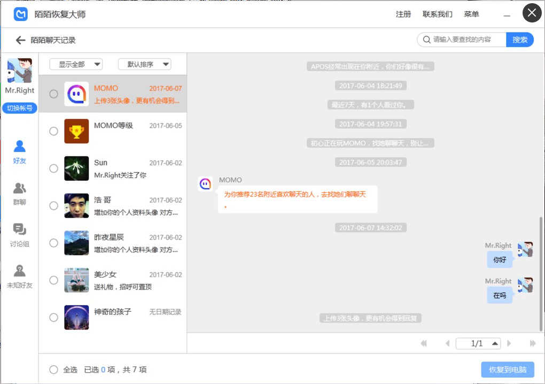Viewport: 545px width, 384px height.
Task: Expand the 显示全部 filter dropdown
Action: (76, 64)
